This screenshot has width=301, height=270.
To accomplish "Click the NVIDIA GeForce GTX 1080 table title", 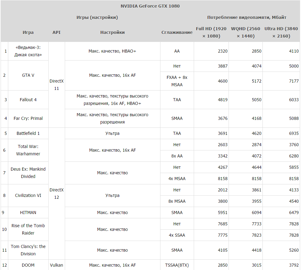I will pyautogui.click(x=150, y=6).
